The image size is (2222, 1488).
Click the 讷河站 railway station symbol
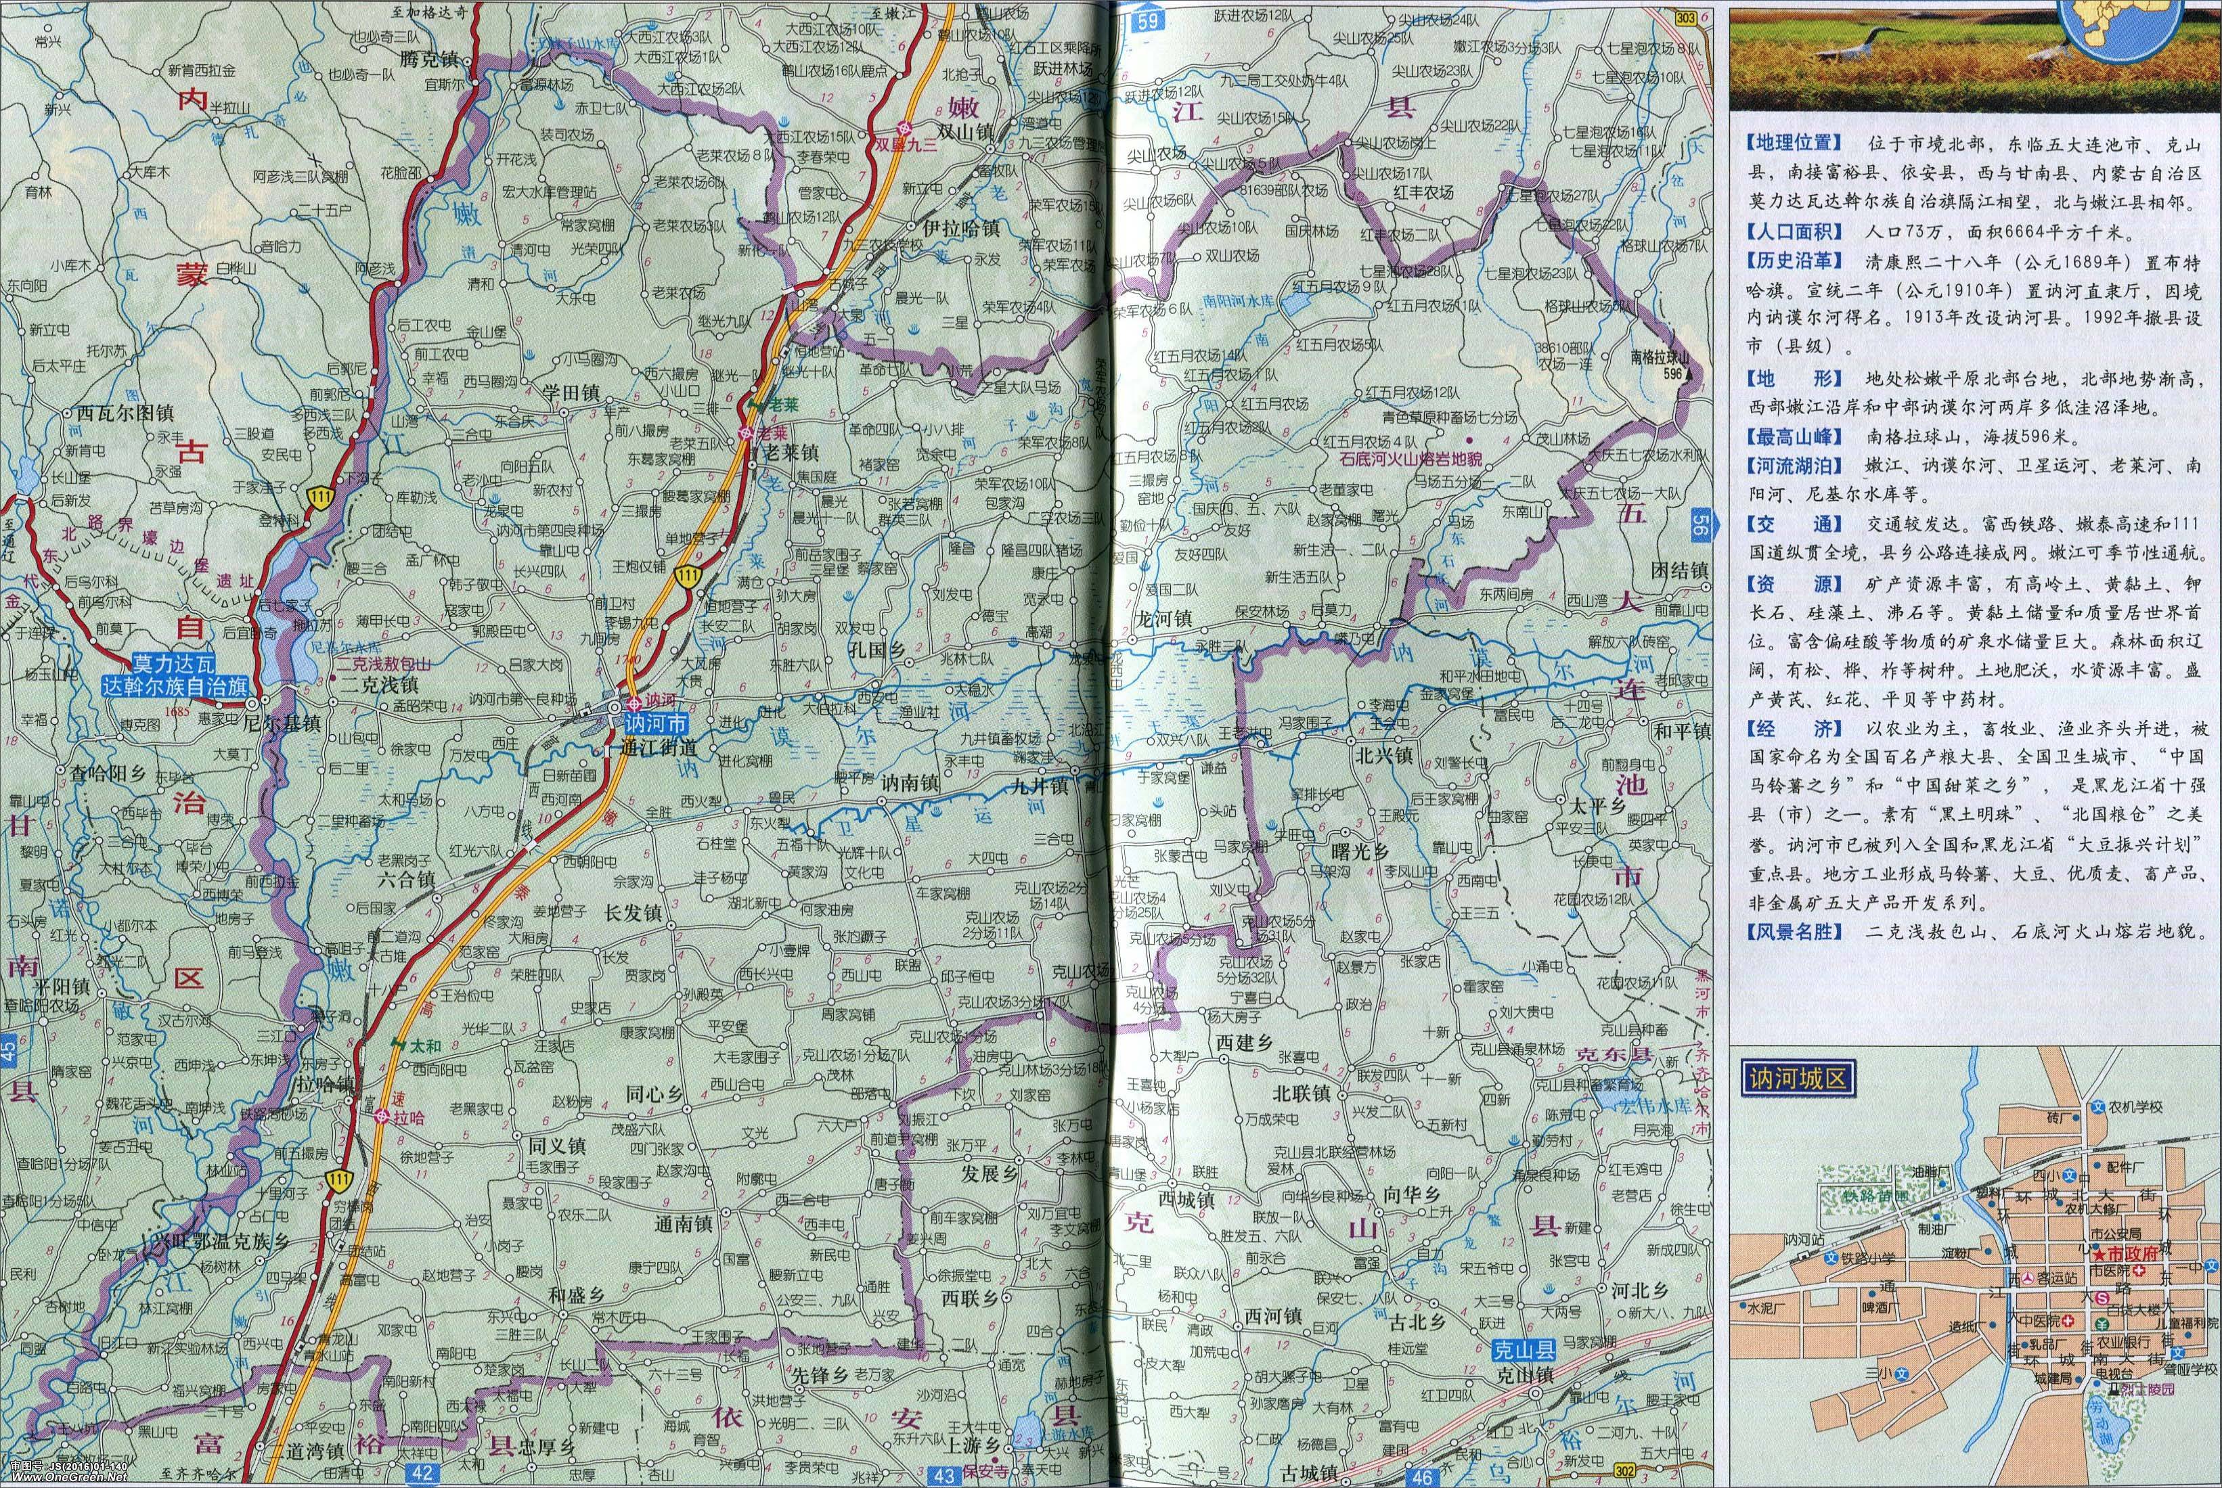[x=1804, y=1255]
